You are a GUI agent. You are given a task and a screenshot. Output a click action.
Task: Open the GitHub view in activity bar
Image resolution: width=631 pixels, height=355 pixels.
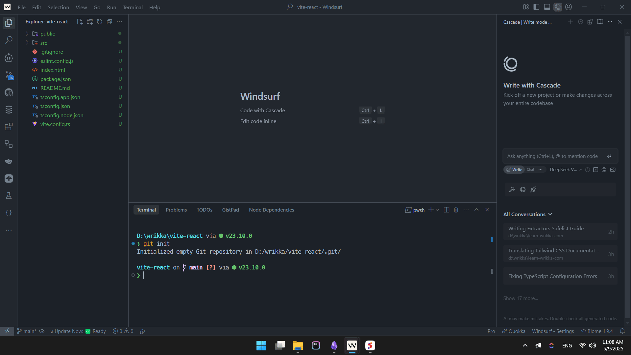pos(9,92)
